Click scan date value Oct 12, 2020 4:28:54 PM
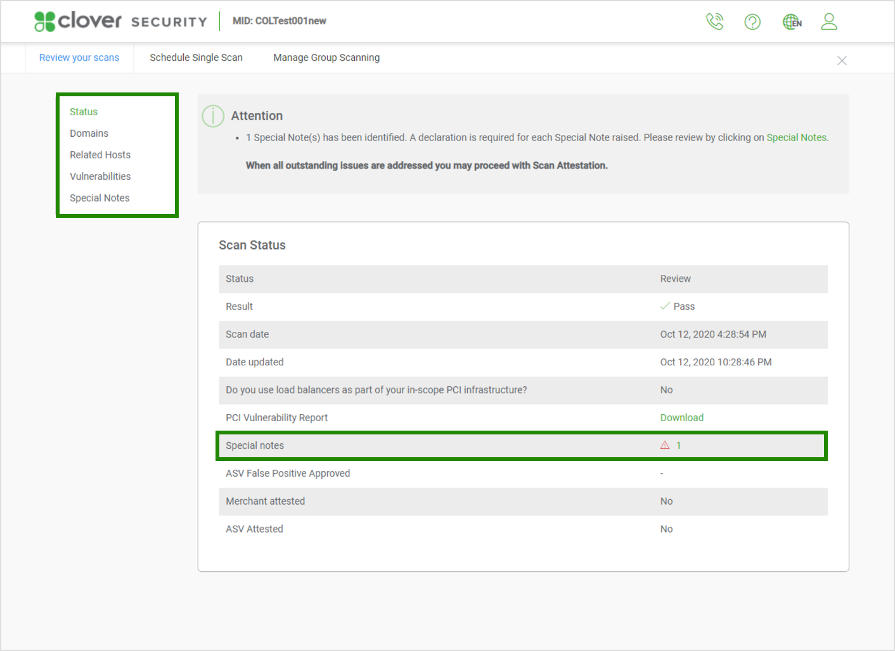Viewport: 895px width, 651px height. 713,334
